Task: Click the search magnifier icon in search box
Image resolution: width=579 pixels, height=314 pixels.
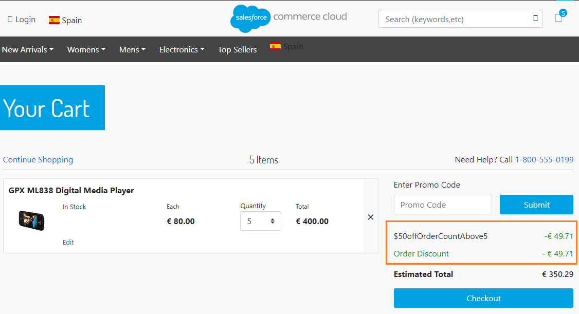Action: coord(535,19)
